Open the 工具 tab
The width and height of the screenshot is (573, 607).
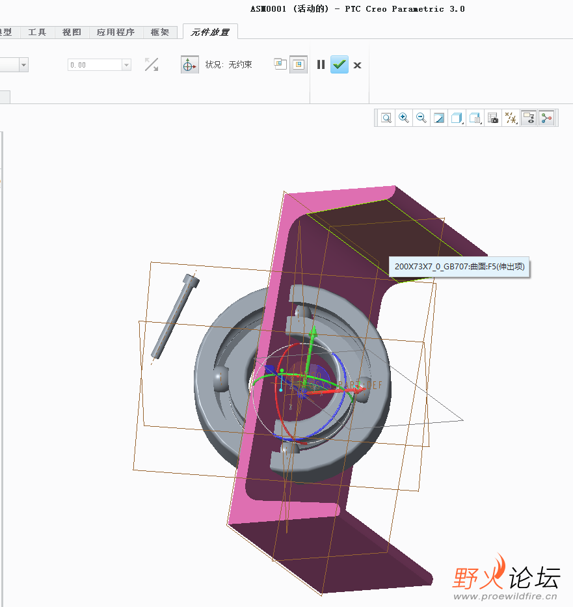[x=37, y=32]
